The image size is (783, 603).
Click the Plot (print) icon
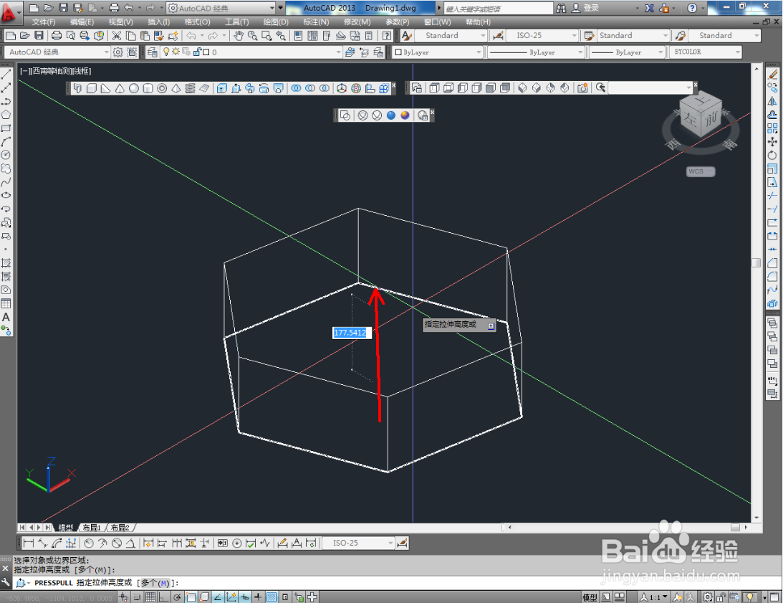point(57,36)
